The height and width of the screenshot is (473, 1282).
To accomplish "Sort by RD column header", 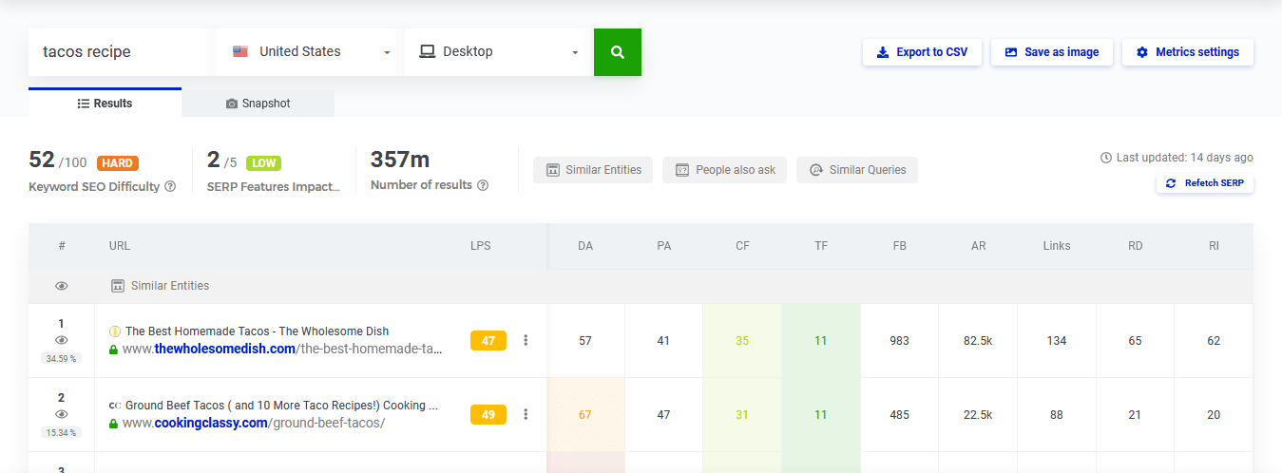I will (1136, 246).
